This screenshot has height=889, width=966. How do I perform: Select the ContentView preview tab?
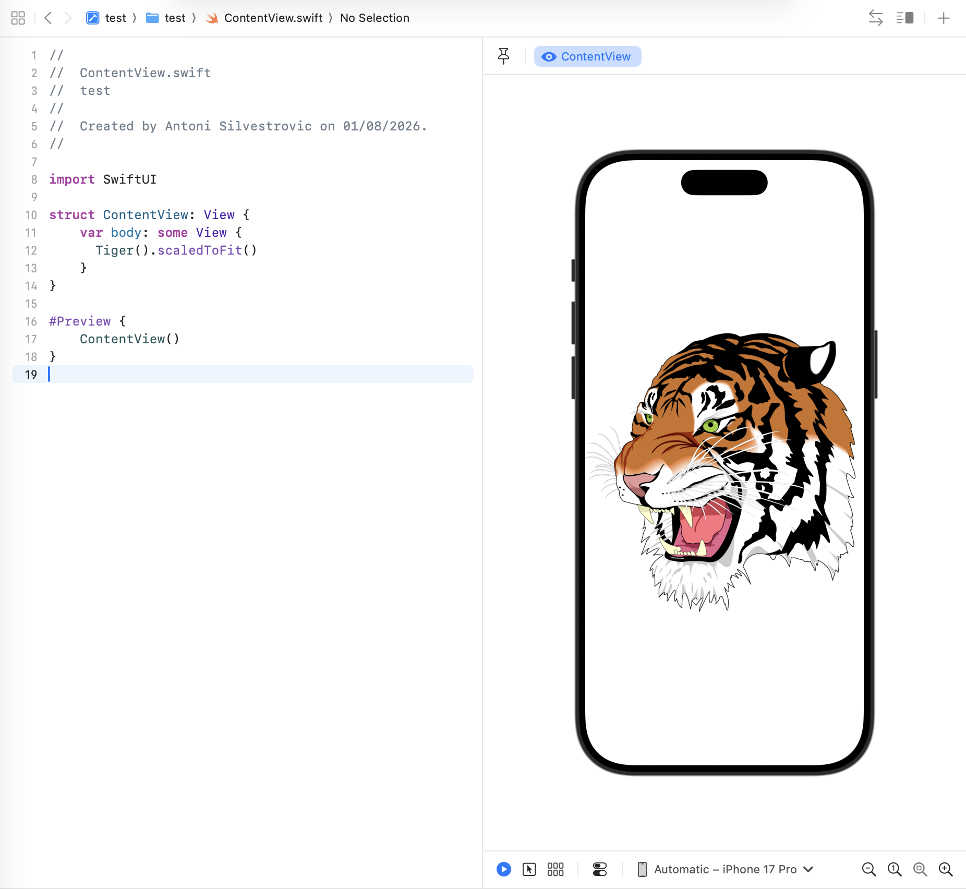587,56
